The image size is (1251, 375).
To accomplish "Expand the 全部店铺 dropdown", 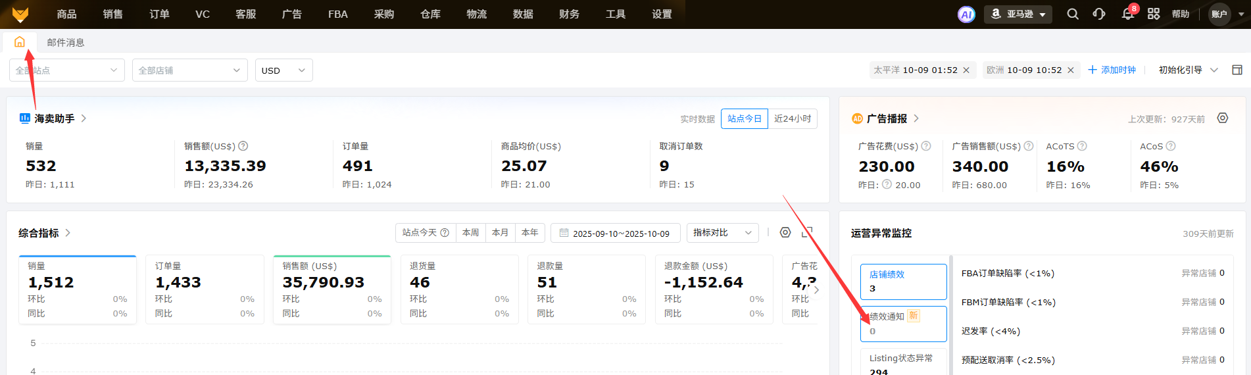I will 189,70.
